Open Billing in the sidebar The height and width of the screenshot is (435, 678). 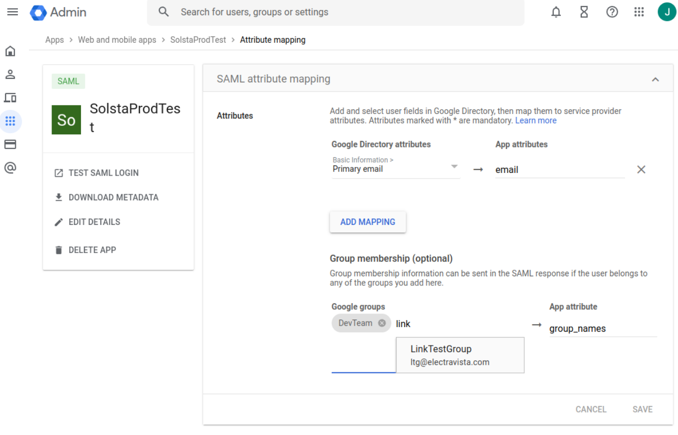pos(10,144)
